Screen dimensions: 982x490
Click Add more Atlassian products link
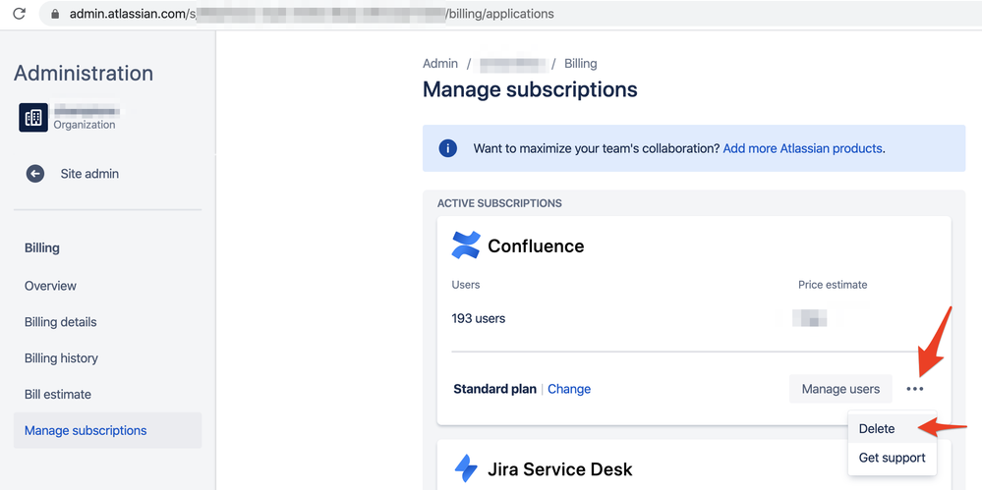(x=802, y=149)
